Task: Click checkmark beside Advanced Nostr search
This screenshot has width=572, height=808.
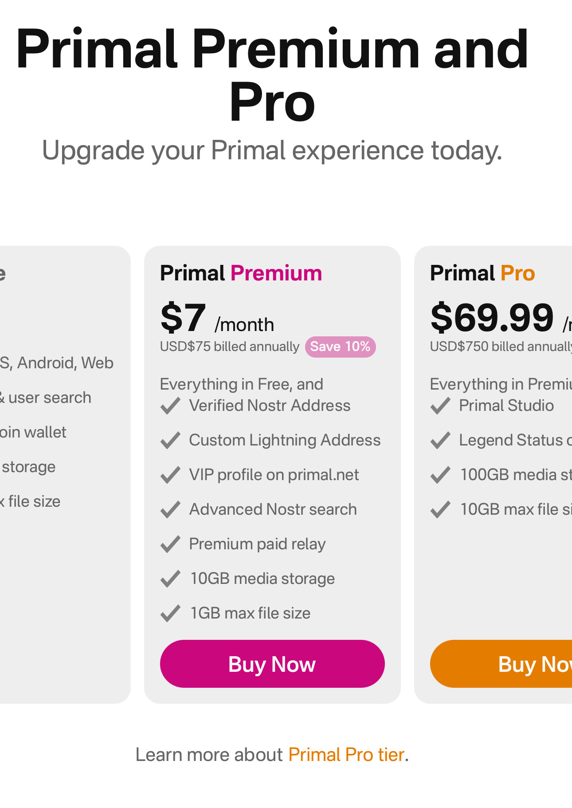Action: coord(170,510)
